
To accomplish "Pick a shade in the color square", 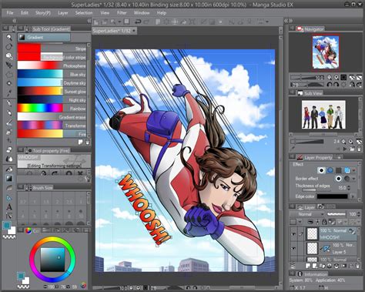I will point(52,260).
